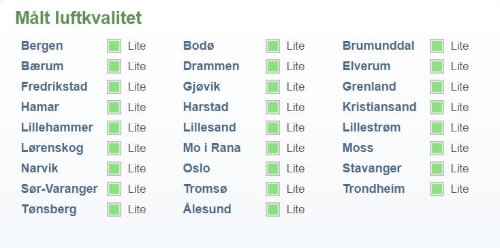Open the Bergen city link

[42, 46]
